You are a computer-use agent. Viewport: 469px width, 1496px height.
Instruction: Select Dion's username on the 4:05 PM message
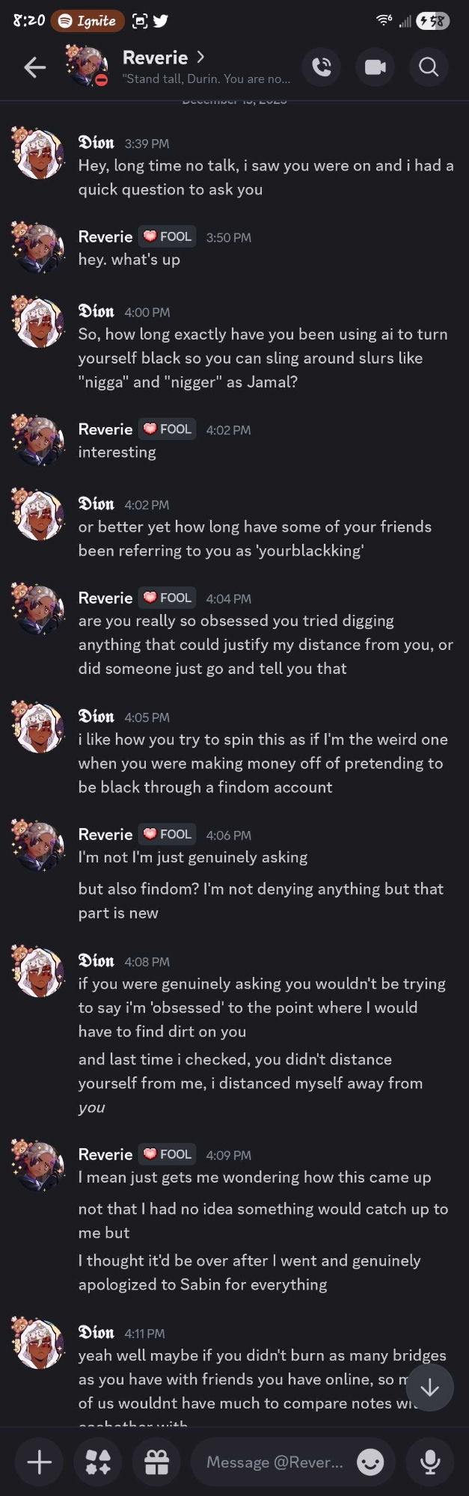pos(96,717)
